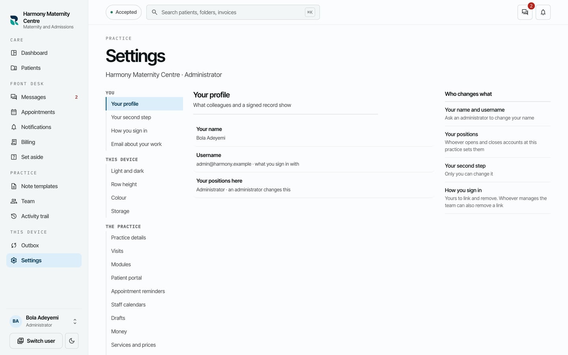Open Email about your work section

coord(144,144)
